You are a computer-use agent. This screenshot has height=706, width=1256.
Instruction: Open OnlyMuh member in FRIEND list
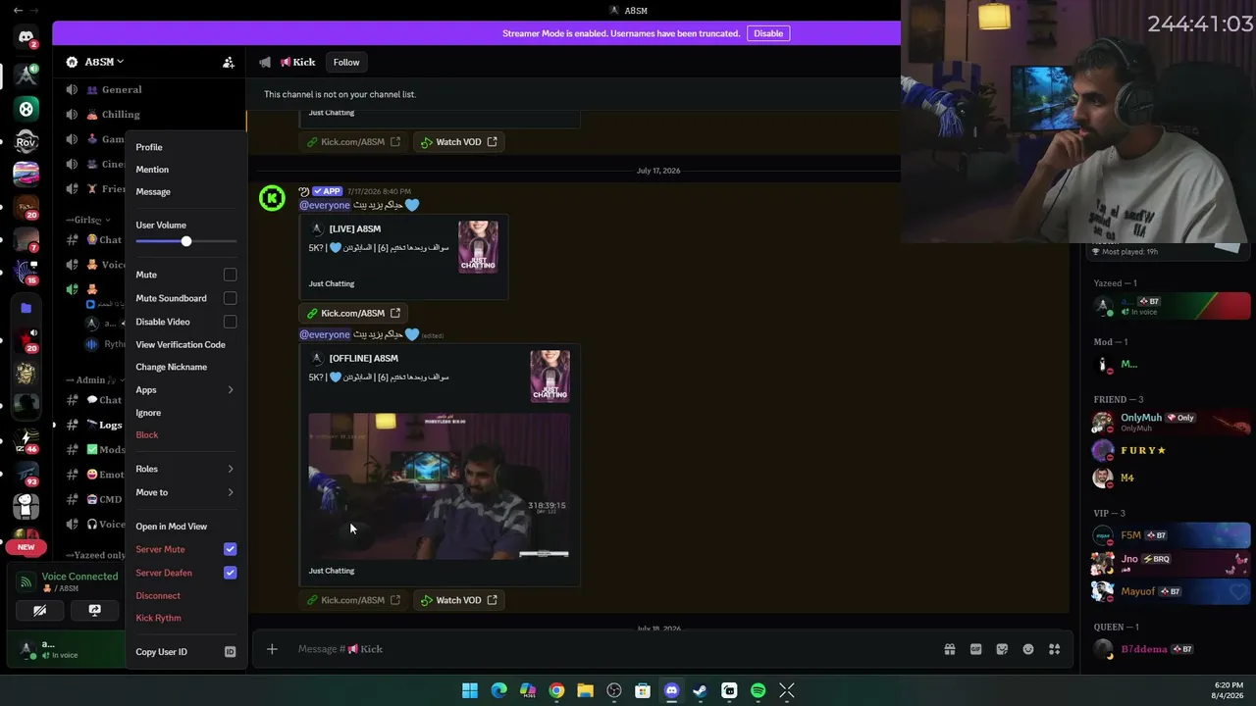[1169, 422]
